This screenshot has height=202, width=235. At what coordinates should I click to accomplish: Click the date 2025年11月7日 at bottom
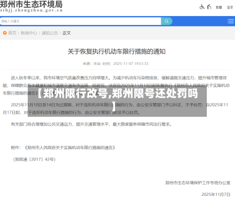[x=216, y=194]
